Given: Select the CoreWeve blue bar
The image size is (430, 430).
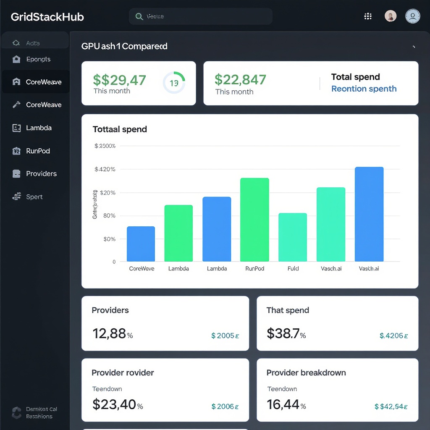Looking at the screenshot, I should [x=141, y=244].
